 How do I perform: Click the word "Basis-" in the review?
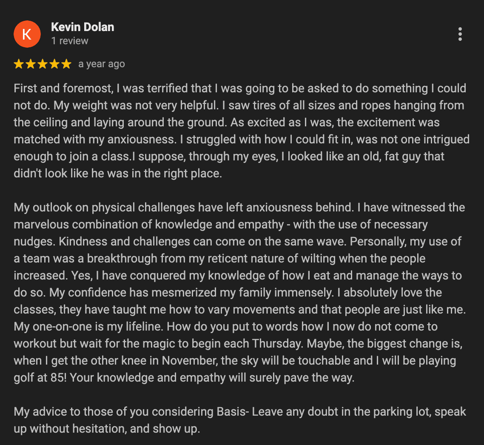tap(233, 412)
